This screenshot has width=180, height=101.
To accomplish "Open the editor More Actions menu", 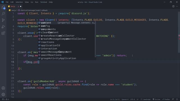I will 177,6.
